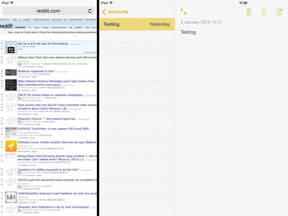Viewport: 288px width, 216px height.
Task: Switch to the top tab
Action: pyautogui.click(x=70, y=27)
